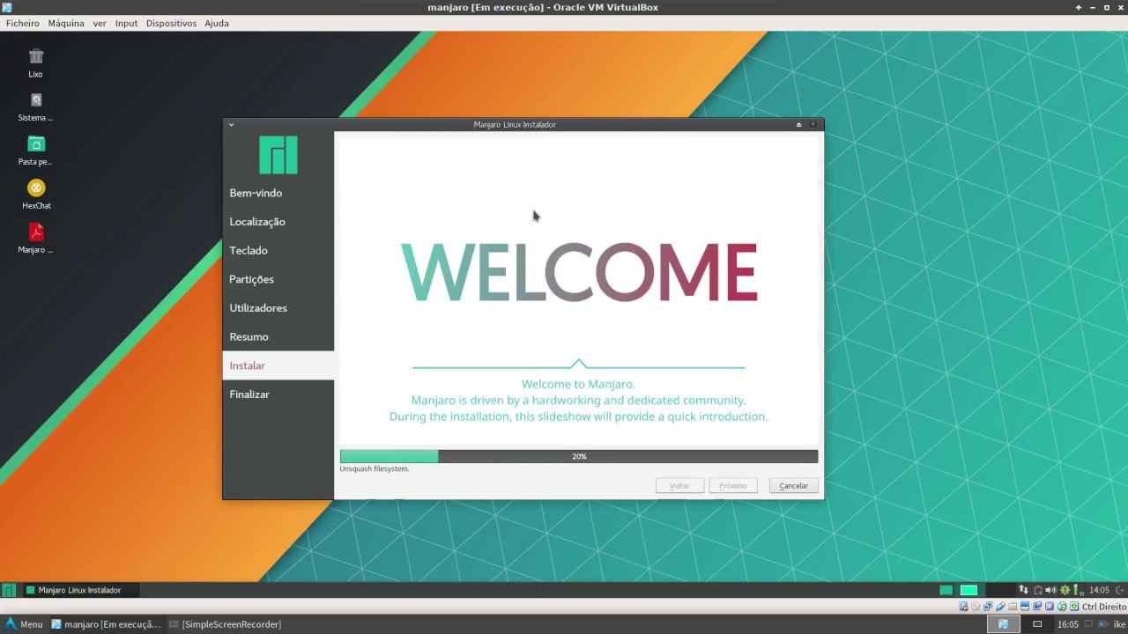Open the Input menu
Image resolution: width=1128 pixels, height=634 pixels.
[x=126, y=23]
